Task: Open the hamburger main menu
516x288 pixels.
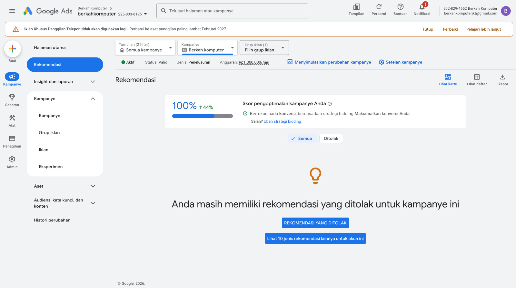Action: [12, 11]
